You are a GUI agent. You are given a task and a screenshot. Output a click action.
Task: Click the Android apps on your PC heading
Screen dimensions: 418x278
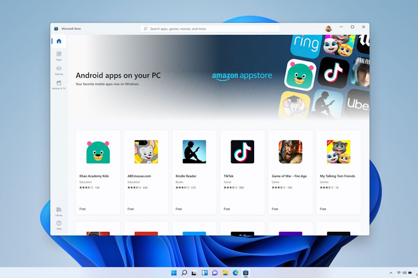118,76
